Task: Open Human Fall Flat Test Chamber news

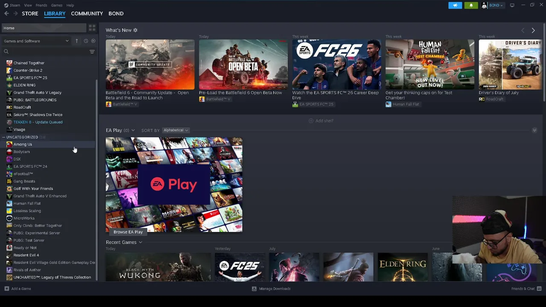Action: pyautogui.click(x=430, y=65)
